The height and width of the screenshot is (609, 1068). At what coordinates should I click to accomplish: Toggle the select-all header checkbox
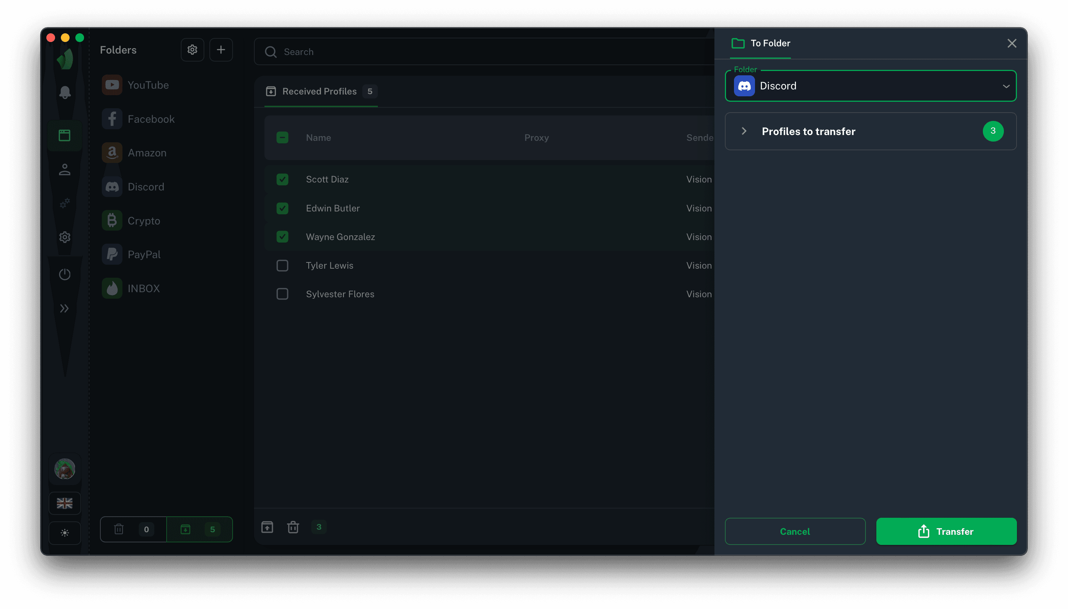(x=283, y=138)
